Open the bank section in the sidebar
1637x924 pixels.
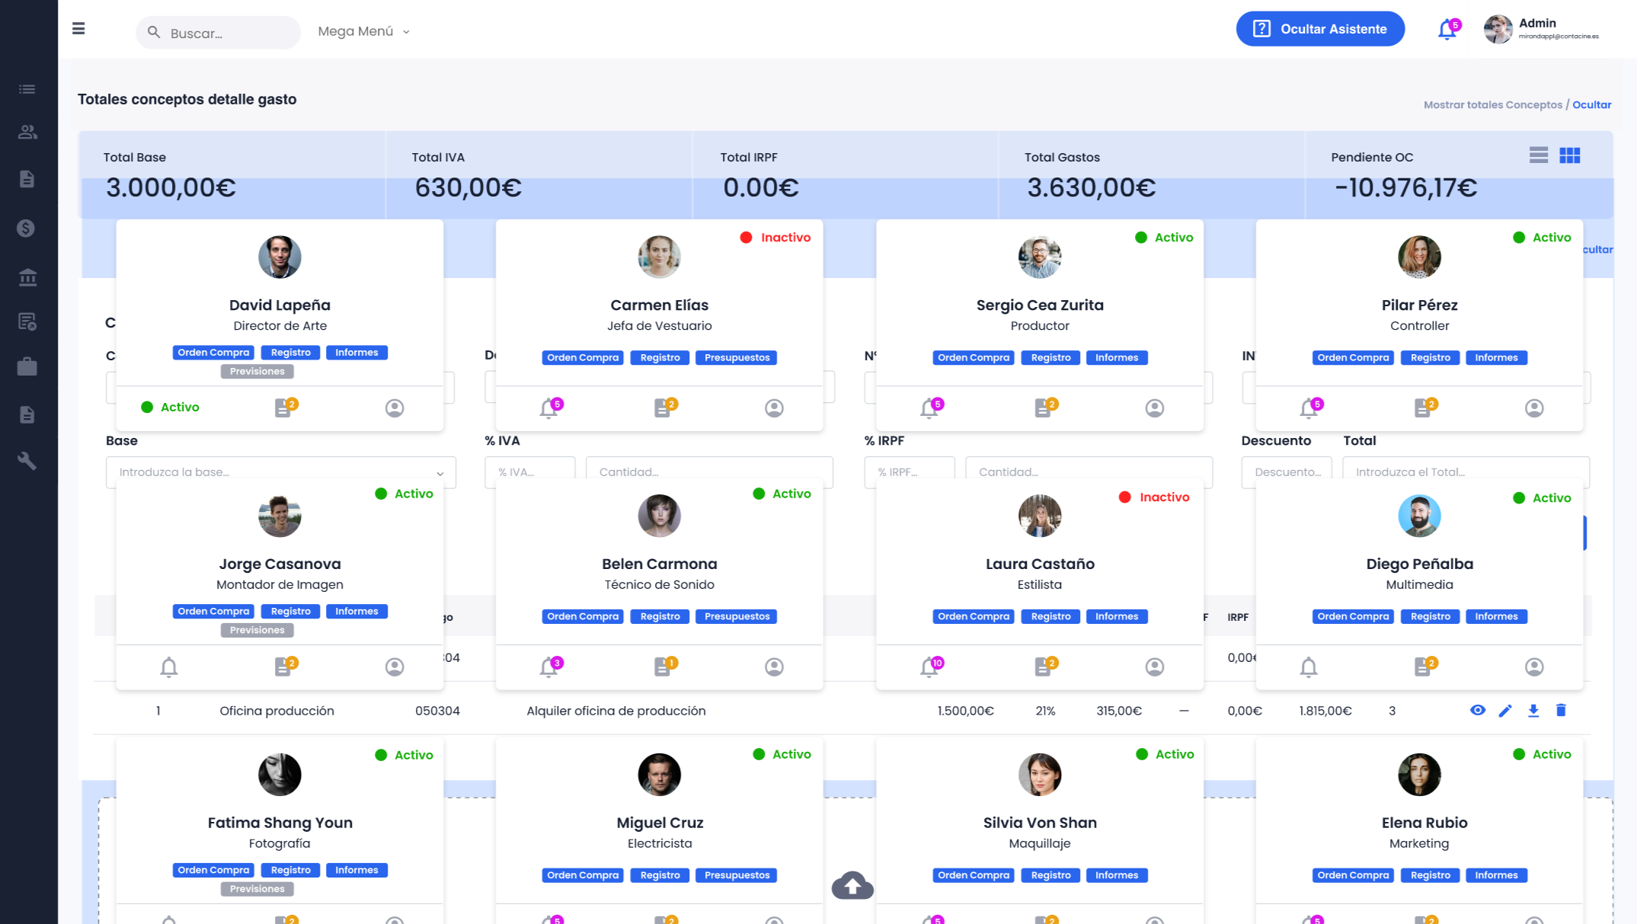[x=27, y=277]
